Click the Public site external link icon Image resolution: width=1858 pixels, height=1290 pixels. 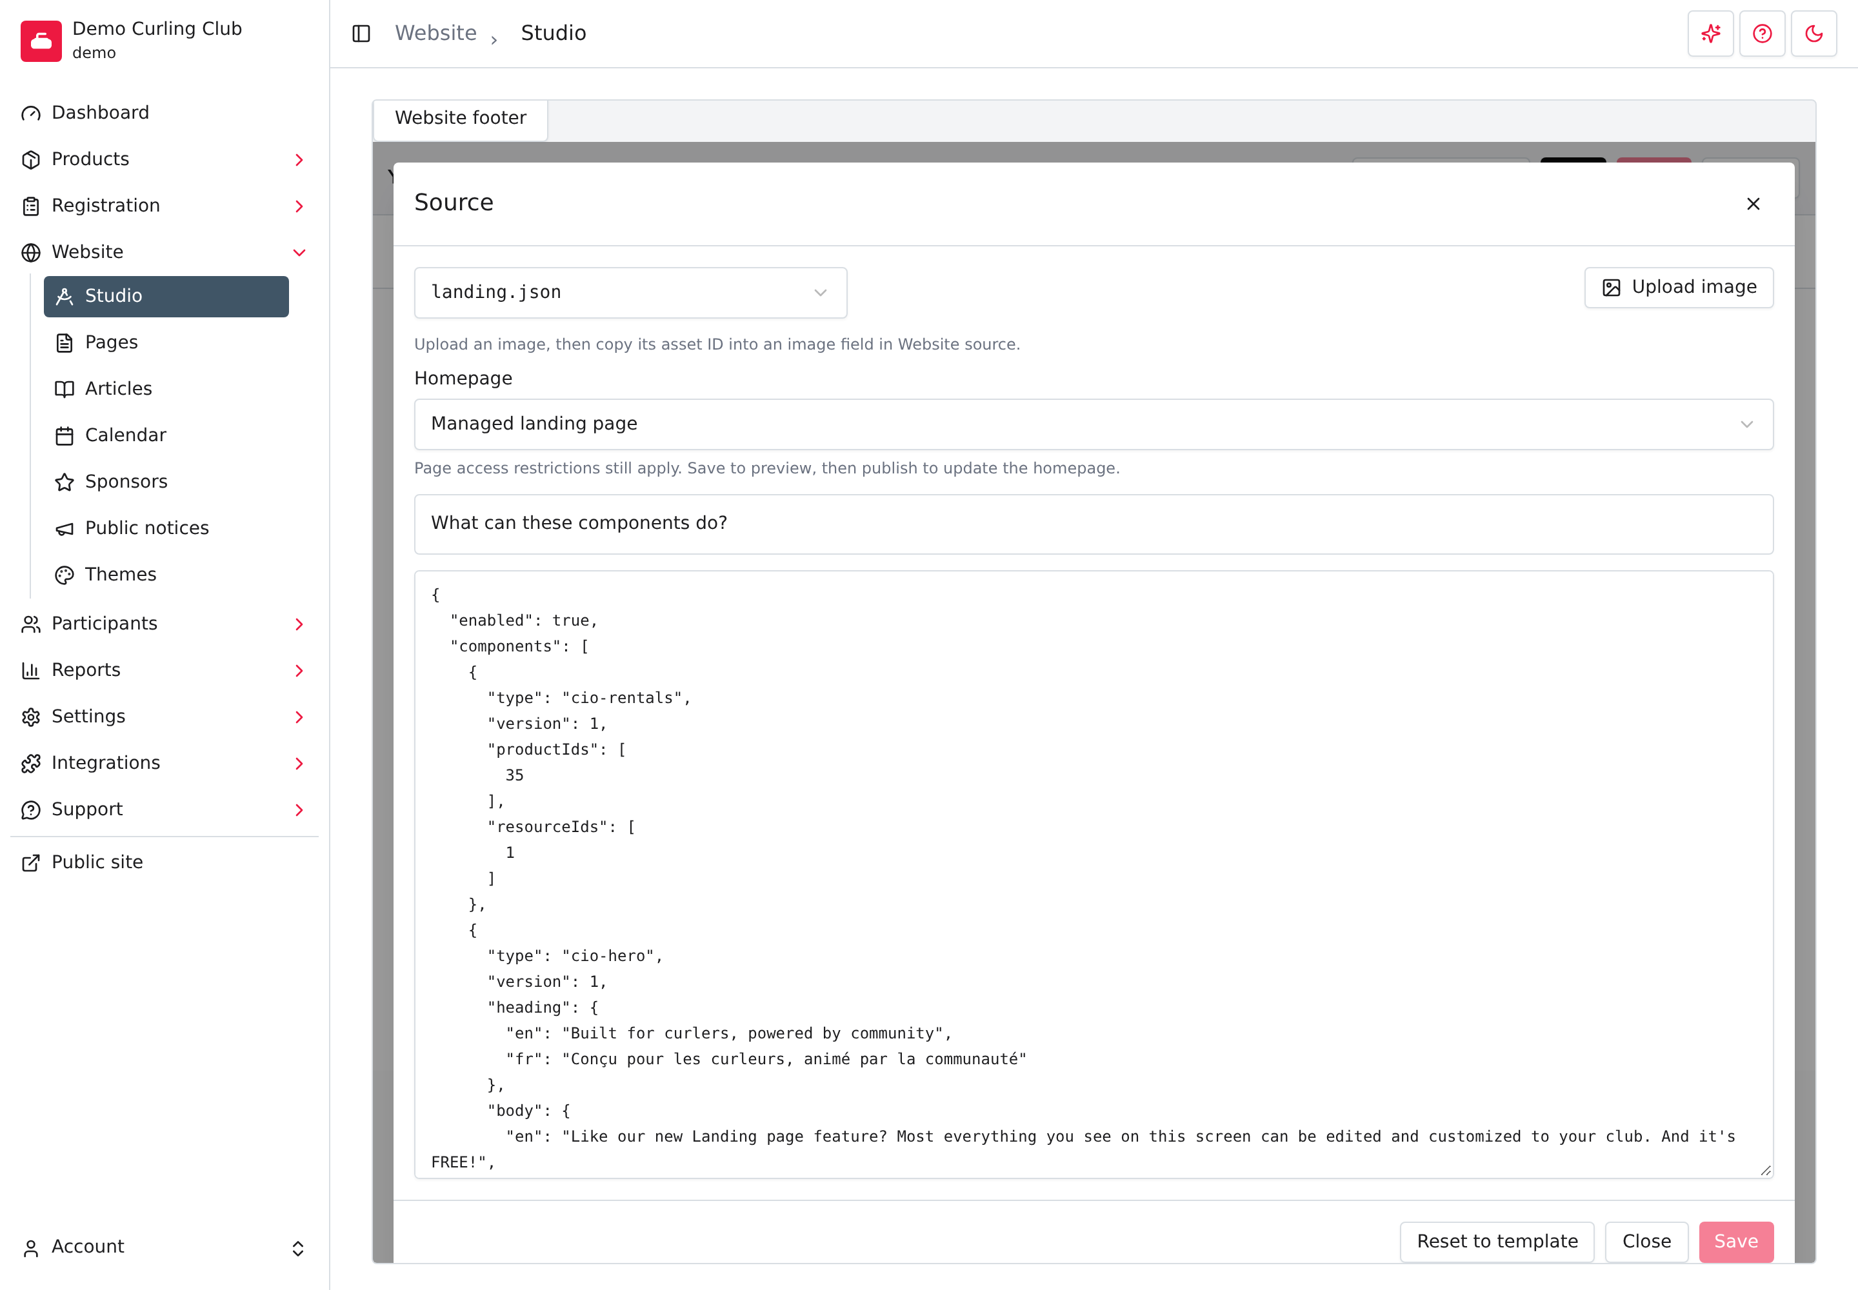point(31,862)
